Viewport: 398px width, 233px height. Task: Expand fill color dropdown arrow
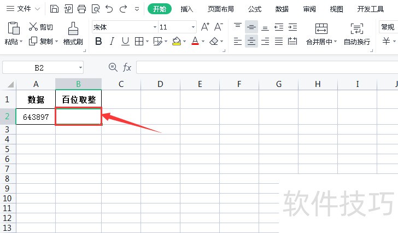point(185,42)
